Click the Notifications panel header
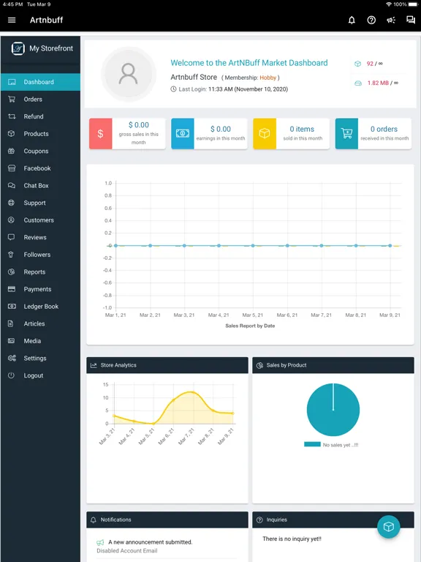The image size is (421, 562). click(x=167, y=520)
